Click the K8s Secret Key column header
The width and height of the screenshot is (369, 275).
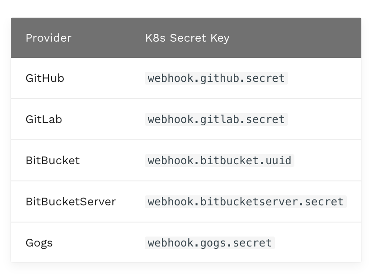pyautogui.click(x=187, y=38)
